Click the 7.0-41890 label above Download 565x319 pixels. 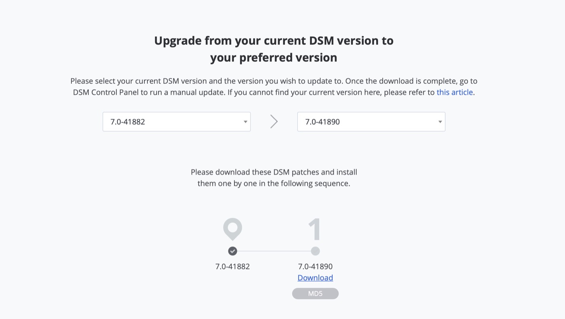(x=315, y=267)
